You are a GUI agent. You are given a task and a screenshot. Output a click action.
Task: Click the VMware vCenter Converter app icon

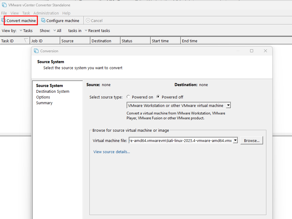point(4,5)
